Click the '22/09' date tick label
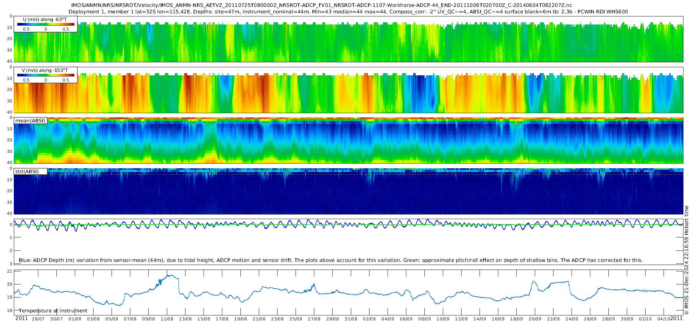This screenshot has height=325, width=690. [x=553, y=319]
